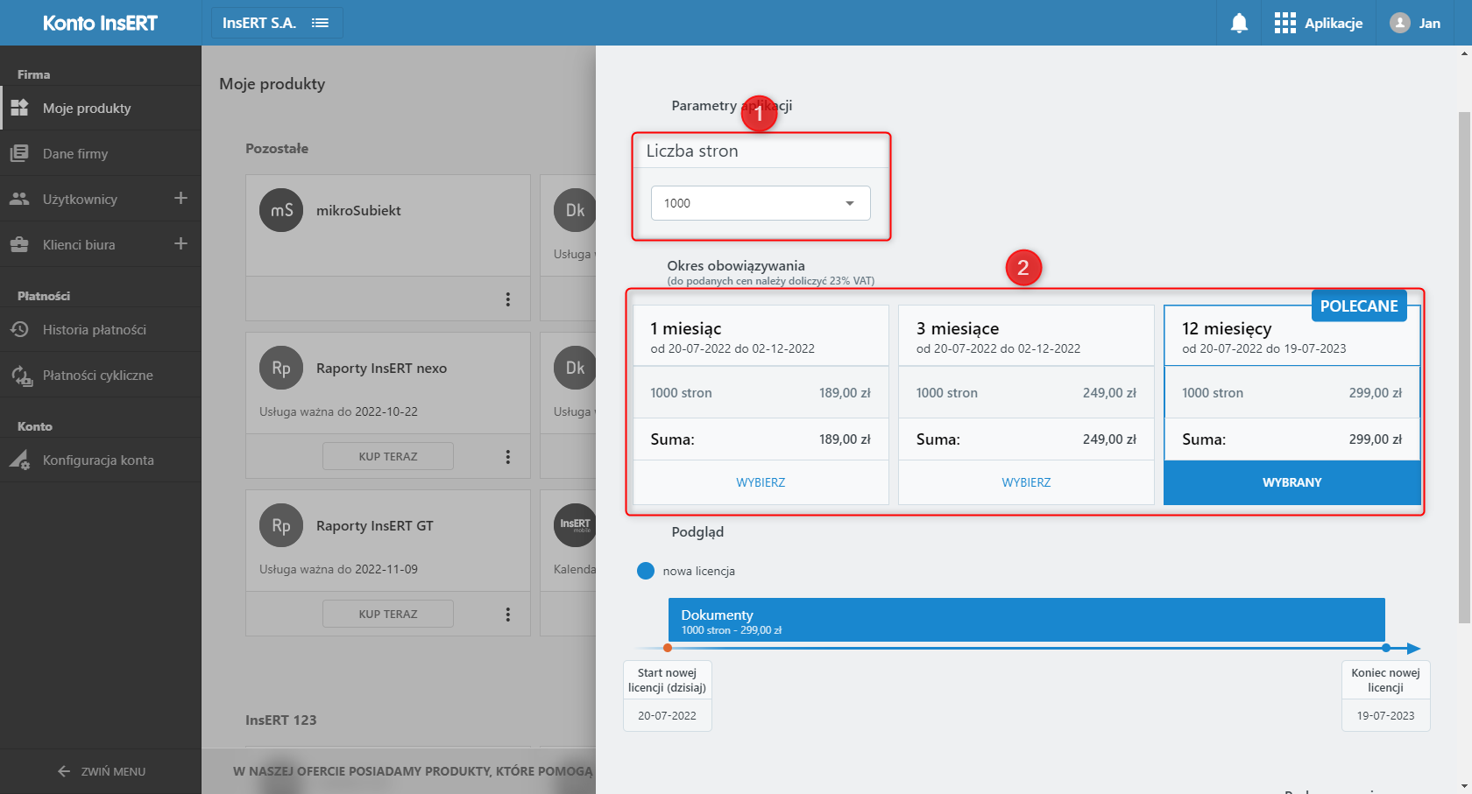Collapse the sidebar with ZWIŃ MENU
Viewport: 1472px width, 794px height.
click(101, 771)
